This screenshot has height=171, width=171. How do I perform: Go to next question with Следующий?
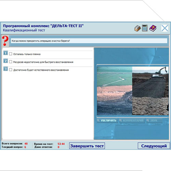pos(154,146)
